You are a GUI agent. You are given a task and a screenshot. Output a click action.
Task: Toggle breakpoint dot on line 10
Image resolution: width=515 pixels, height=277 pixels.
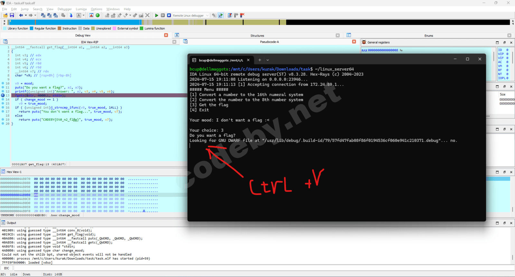(3, 83)
